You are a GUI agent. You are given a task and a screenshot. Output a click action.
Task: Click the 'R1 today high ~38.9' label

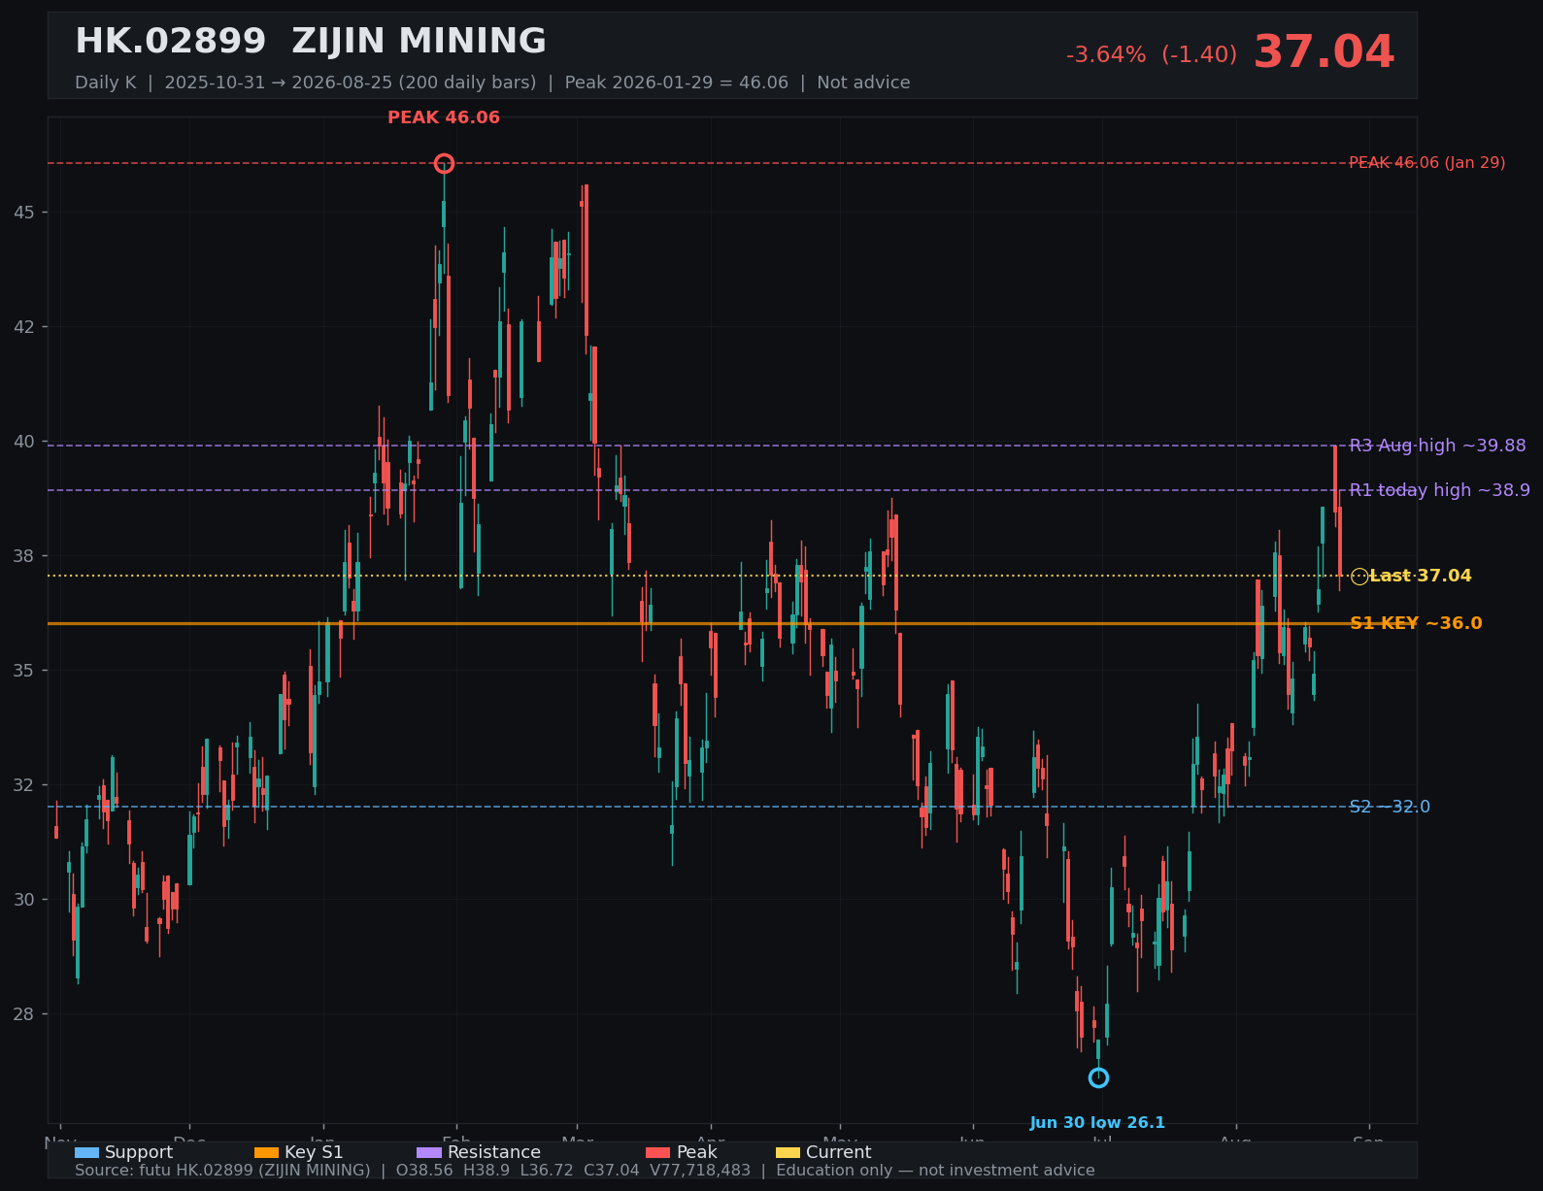pyautogui.click(x=1440, y=490)
